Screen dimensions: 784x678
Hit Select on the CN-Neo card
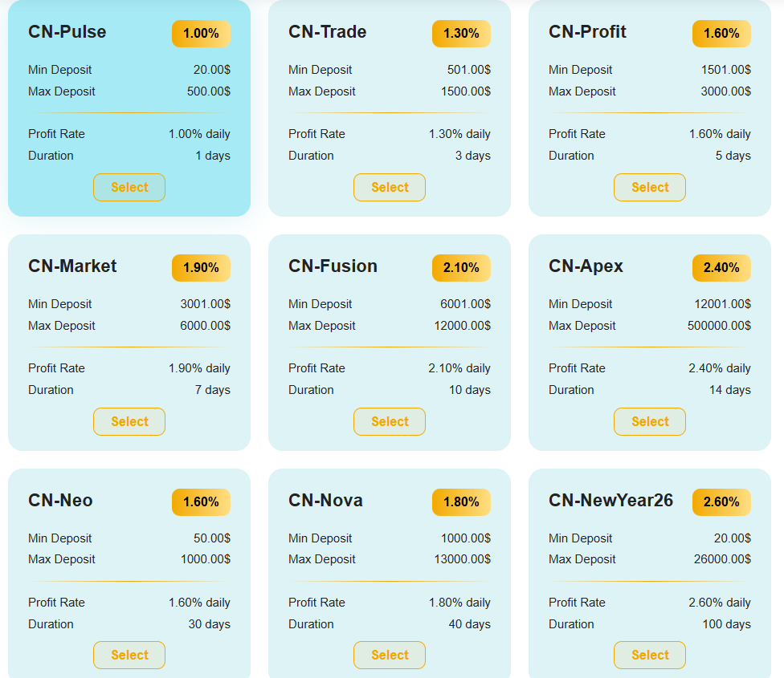point(129,655)
